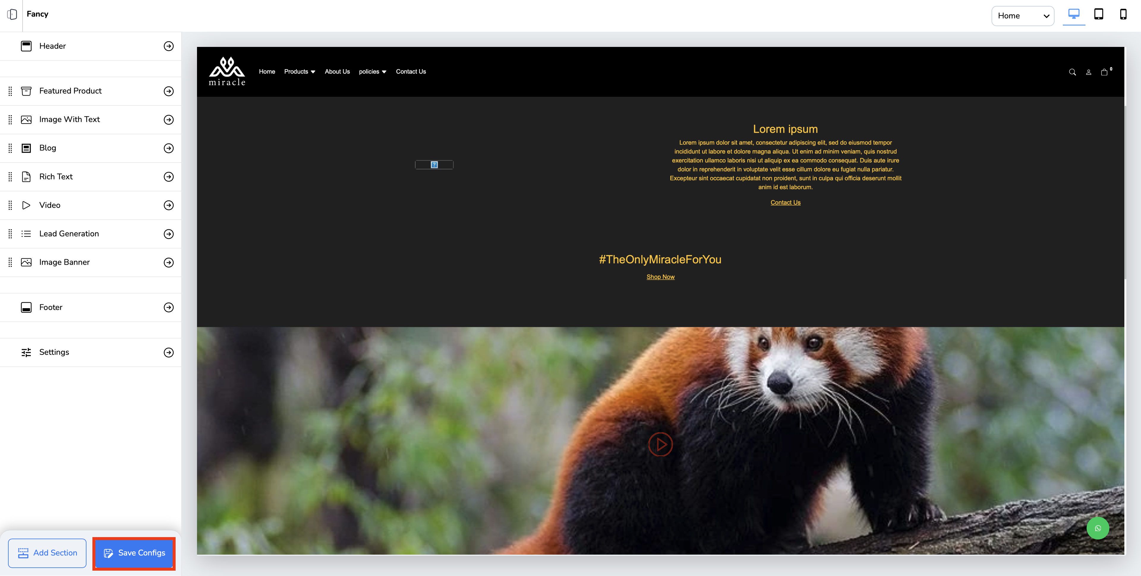
Task: Expand the Products menu in preview
Action: (x=300, y=72)
